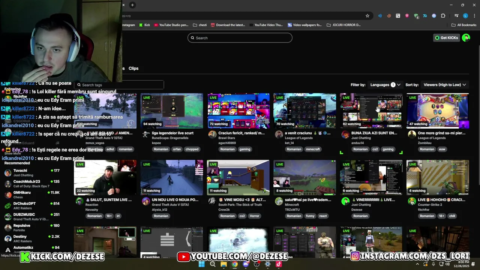Screen dimensions: 480x270
Task: Click the 7TV extension icon
Action: [425, 16]
